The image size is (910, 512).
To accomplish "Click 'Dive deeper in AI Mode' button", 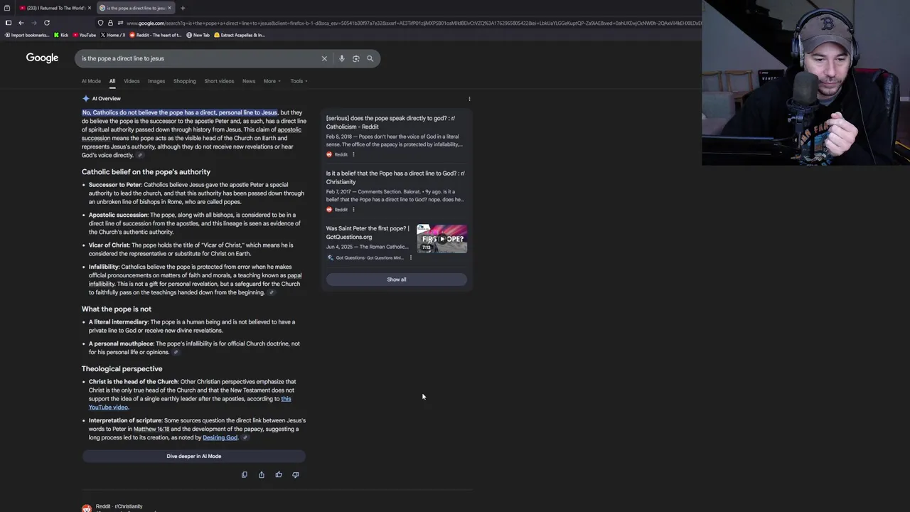I will [193, 457].
